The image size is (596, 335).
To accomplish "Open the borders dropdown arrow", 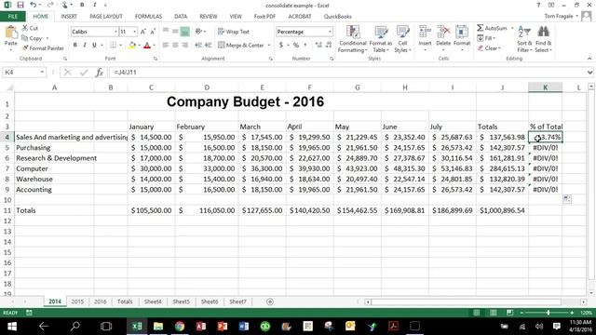I will click(120, 46).
